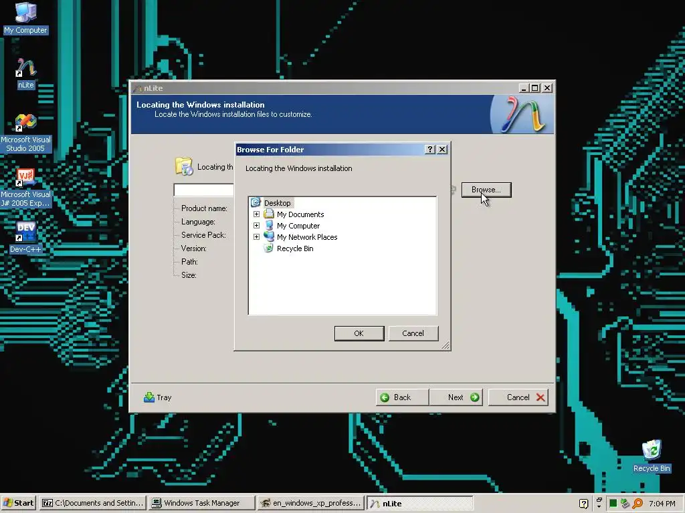Click the network computers tray icon

(625, 504)
